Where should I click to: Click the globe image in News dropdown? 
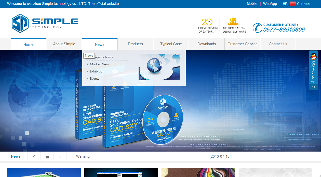[159, 67]
